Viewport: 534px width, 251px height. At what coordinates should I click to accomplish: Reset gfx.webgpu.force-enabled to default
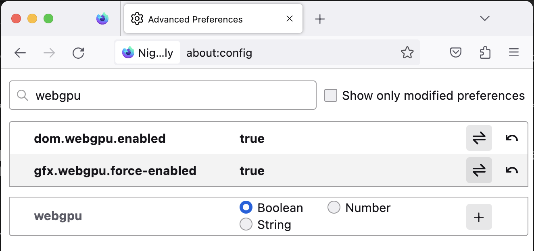point(512,170)
